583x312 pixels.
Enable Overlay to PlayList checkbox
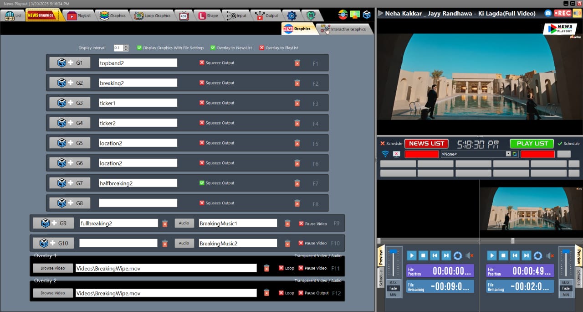[261, 47]
